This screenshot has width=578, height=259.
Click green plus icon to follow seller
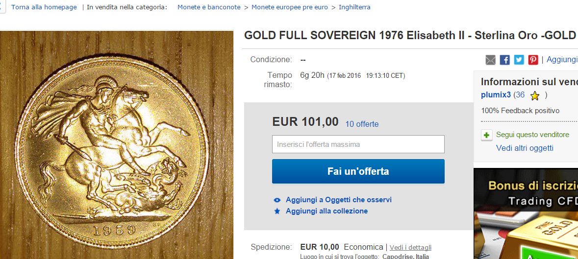coord(487,135)
